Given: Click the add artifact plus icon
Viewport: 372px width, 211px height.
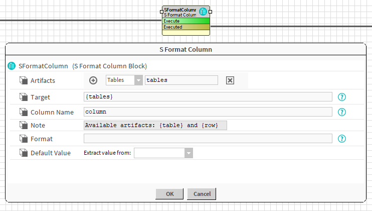Looking at the screenshot, I should pyautogui.click(x=93, y=80).
